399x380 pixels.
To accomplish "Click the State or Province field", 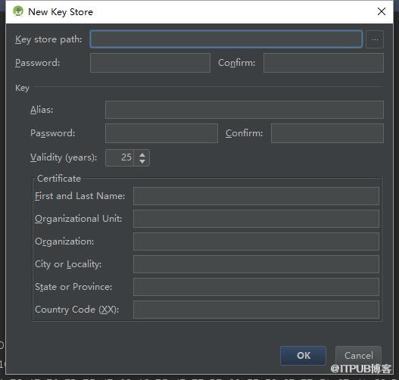I will coord(256,287).
